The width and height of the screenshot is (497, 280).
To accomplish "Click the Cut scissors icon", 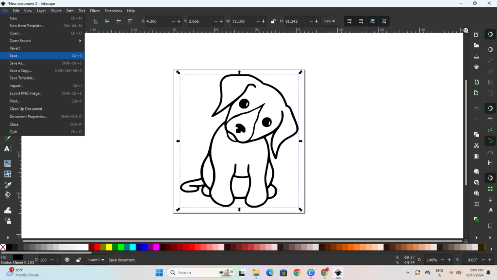I will point(476,145).
